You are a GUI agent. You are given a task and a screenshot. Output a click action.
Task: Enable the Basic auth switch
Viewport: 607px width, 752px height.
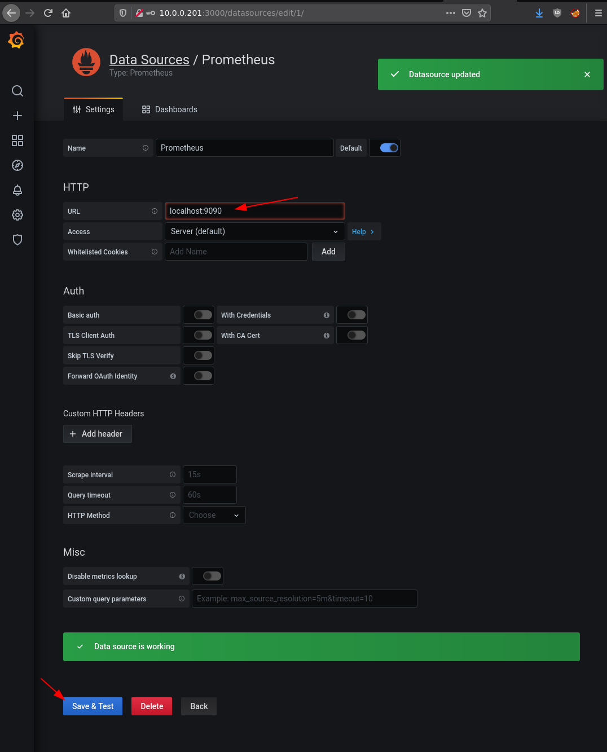coord(203,315)
